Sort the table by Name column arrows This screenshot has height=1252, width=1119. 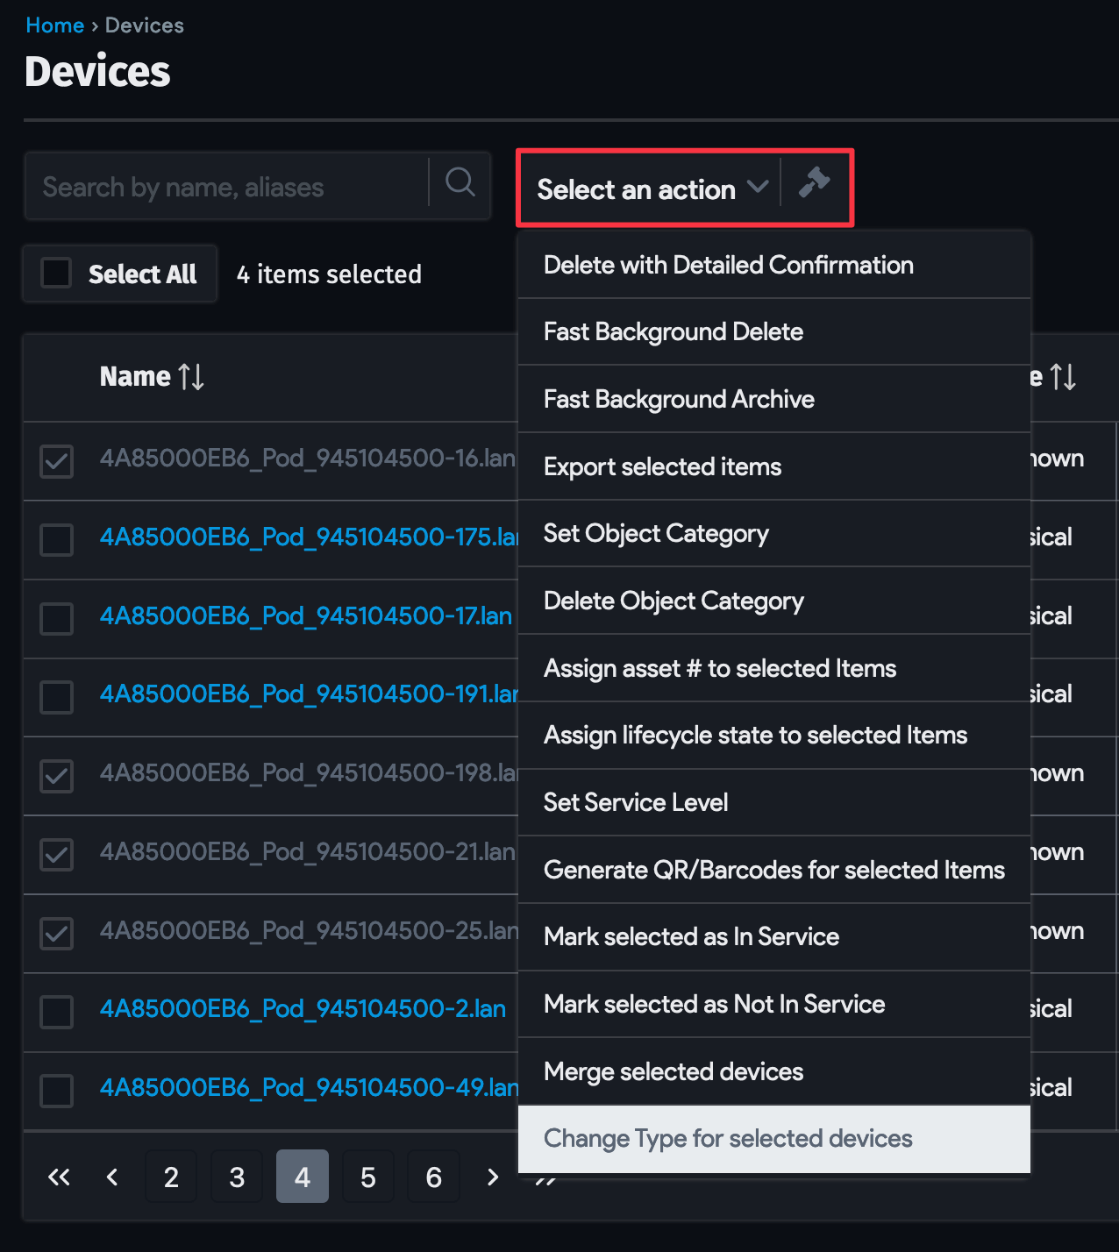click(x=191, y=377)
